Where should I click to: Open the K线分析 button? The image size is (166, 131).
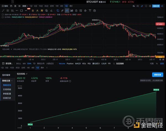pos(156,6)
